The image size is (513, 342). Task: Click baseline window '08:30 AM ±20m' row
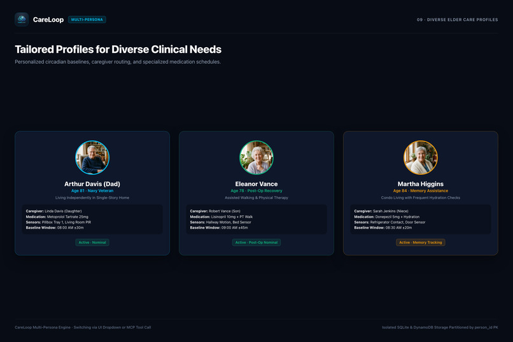pos(383,228)
